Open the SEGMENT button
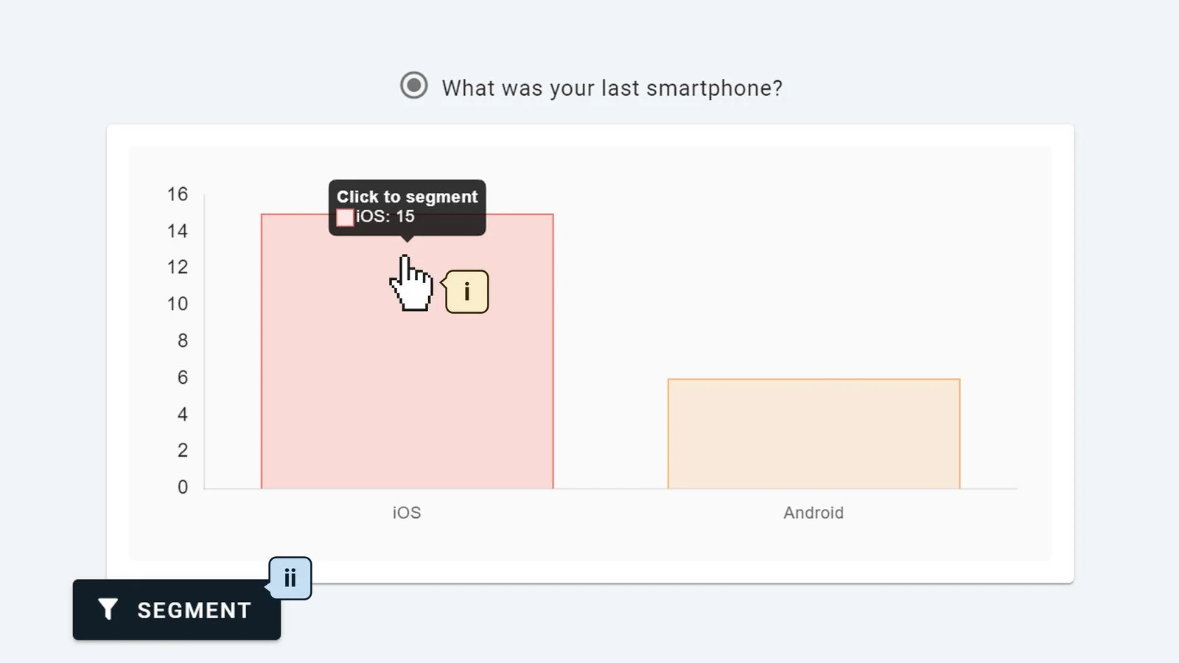The height and width of the screenshot is (663, 1179). pos(177,610)
